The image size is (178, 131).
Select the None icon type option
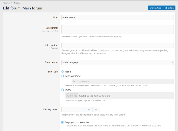pyautogui.click(x=62, y=72)
